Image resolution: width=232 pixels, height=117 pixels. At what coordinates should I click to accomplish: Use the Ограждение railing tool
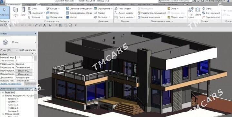(102, 9)
